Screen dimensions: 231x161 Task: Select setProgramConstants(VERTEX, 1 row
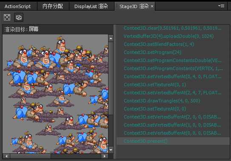173,68
